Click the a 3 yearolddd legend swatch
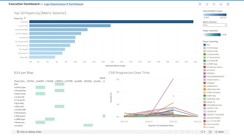The width and height of the screenshot is (244, 137). coord(205,54)
